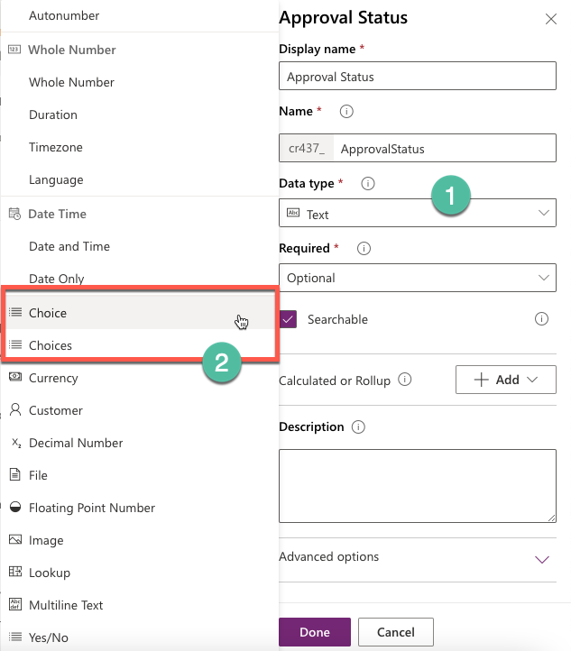Expand Advanced options section

point(418,559)
